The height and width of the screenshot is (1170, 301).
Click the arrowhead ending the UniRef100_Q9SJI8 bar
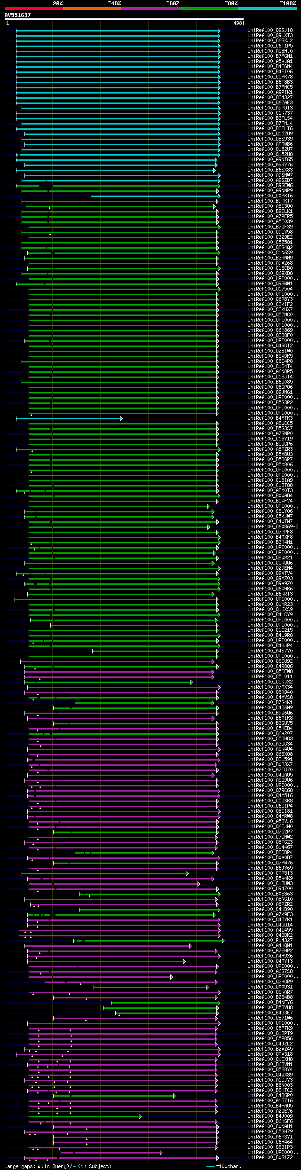219,31
